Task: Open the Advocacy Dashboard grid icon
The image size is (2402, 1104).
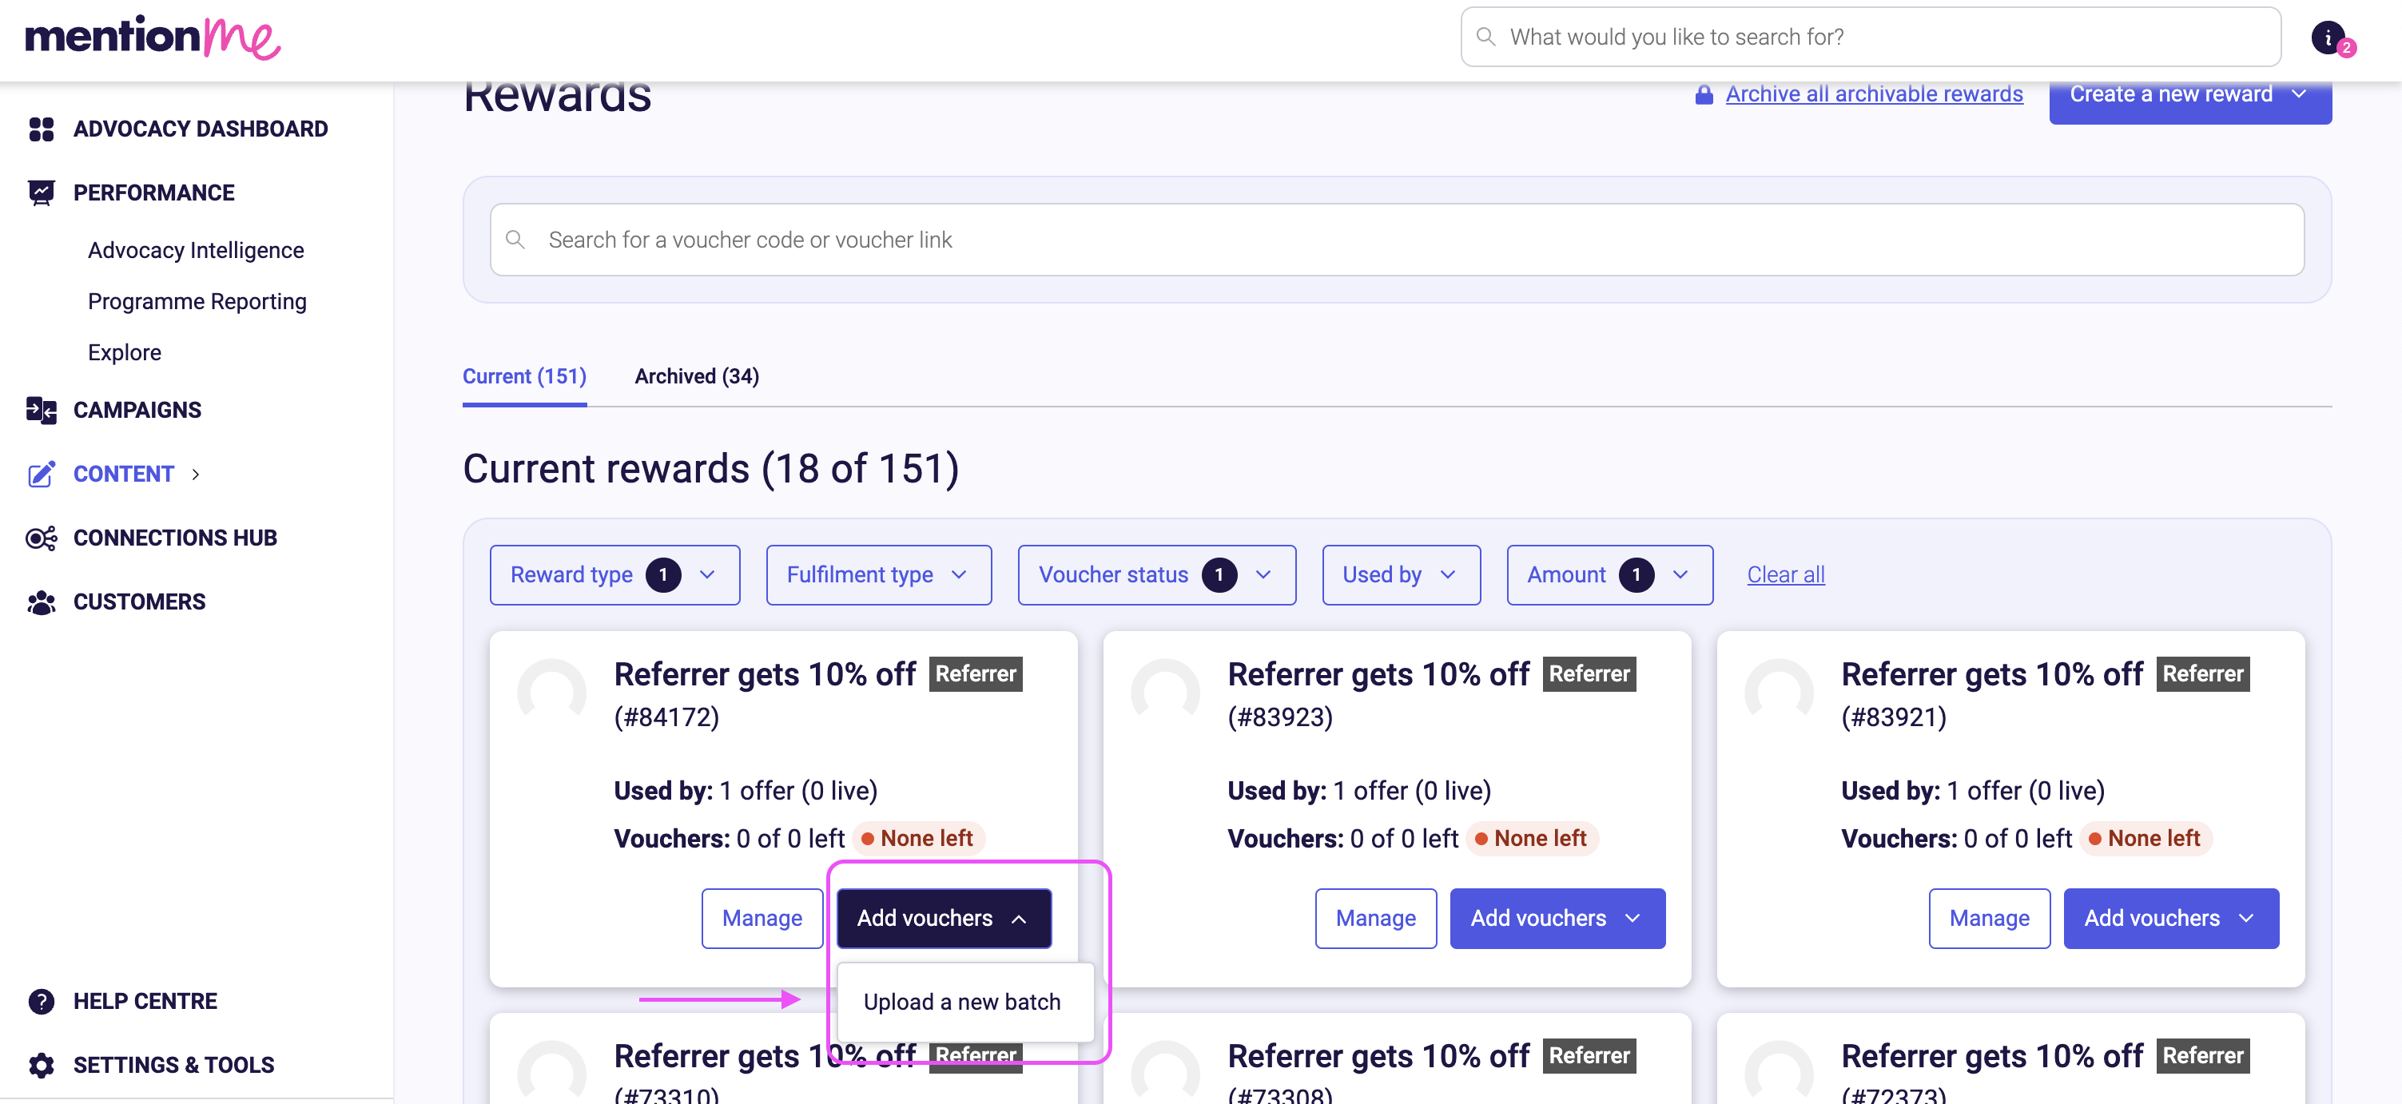Action: pos(41,129)
